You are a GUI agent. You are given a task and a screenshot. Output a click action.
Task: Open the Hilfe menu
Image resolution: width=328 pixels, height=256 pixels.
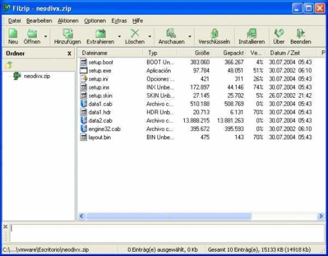click(138, 21)
